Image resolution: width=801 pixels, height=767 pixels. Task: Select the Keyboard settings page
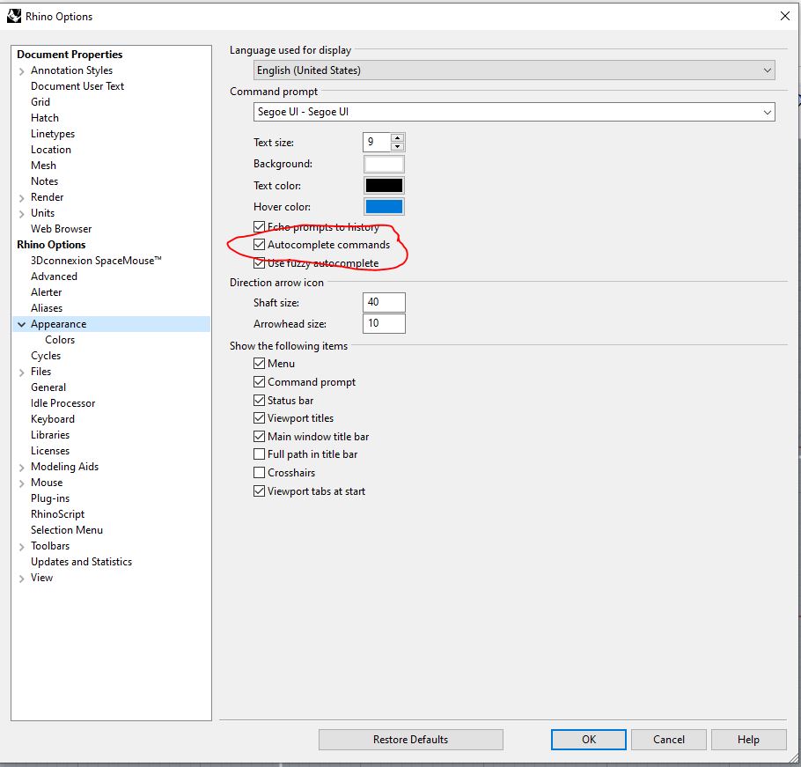coord(52,418)
